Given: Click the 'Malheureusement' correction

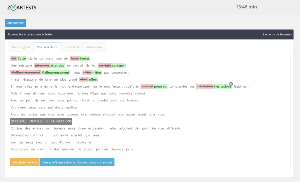Looking at the screenshot, I should point(55,73).
